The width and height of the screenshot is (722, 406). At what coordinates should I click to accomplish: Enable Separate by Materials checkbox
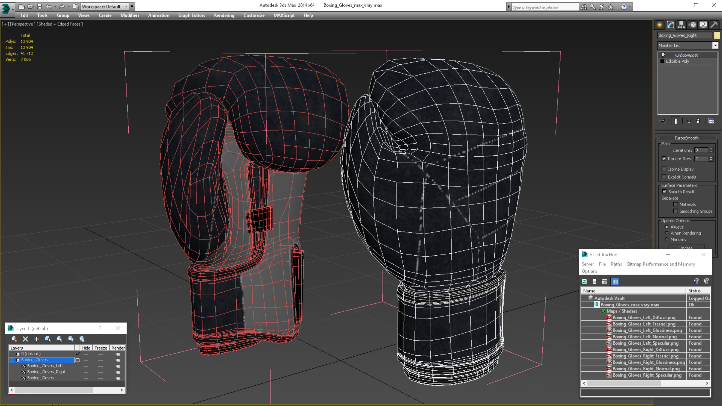pos(675,204)
